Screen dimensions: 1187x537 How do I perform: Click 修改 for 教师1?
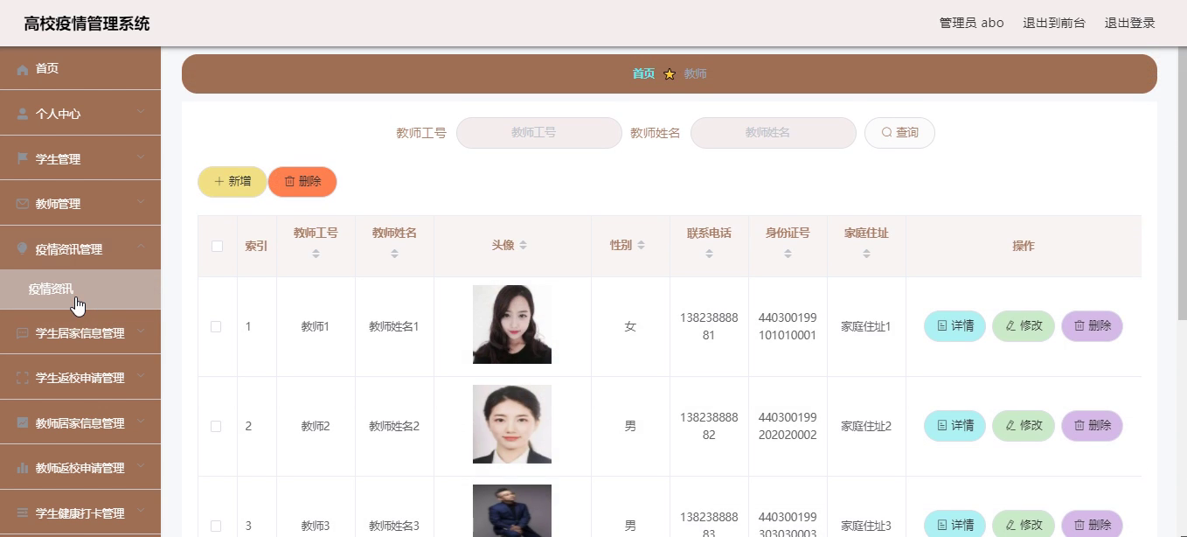pos(1024,326)
